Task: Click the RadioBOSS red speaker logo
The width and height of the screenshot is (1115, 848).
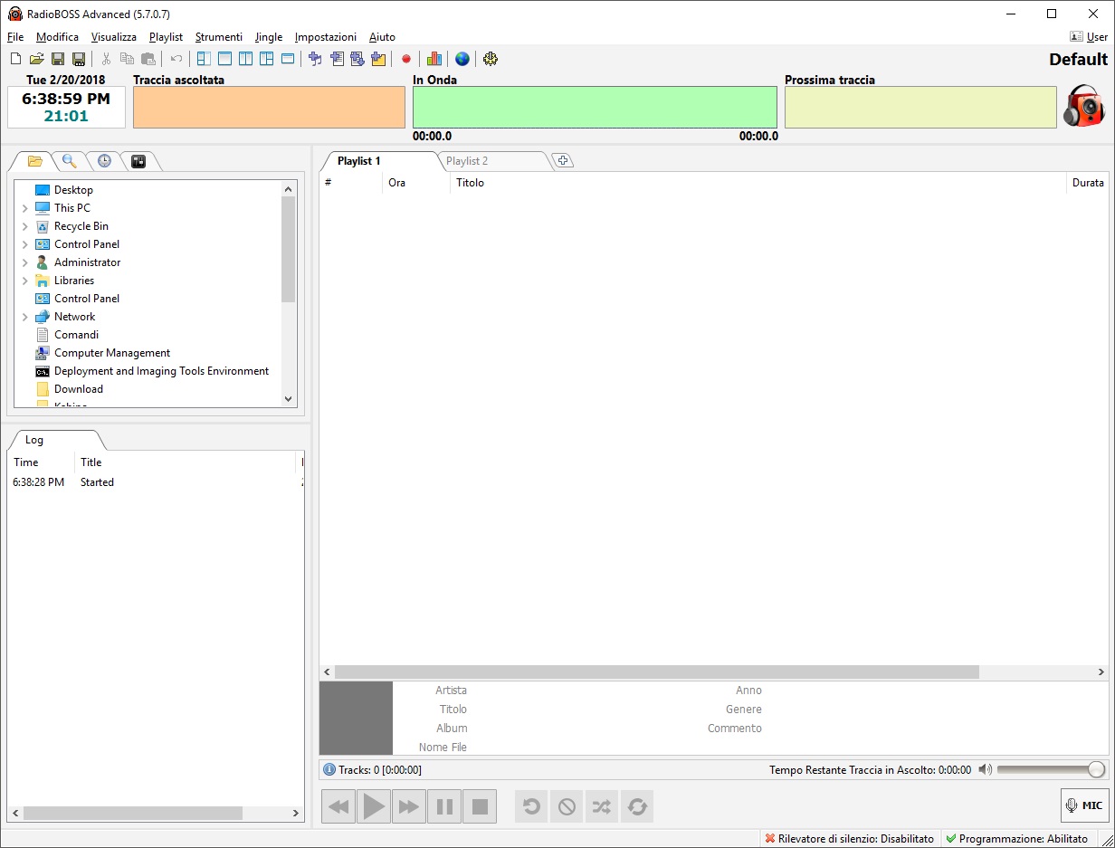Action: [1083, 106]
